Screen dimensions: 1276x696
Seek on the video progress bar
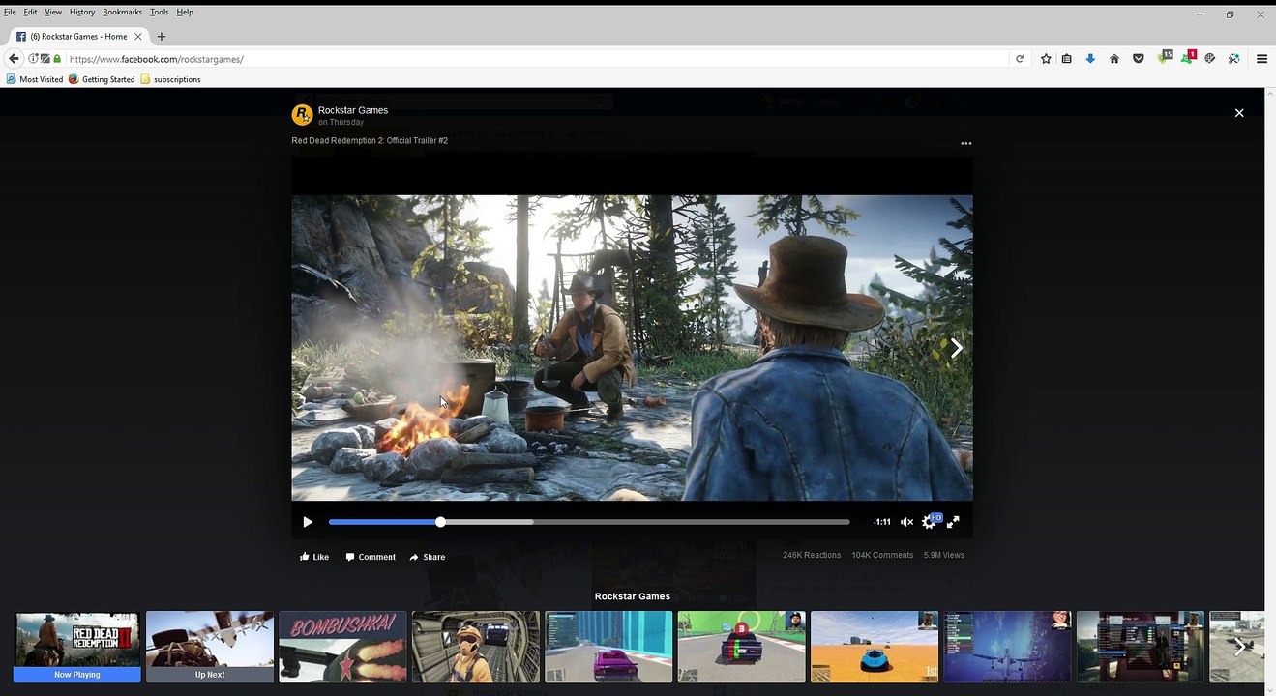tap(589, 522)
